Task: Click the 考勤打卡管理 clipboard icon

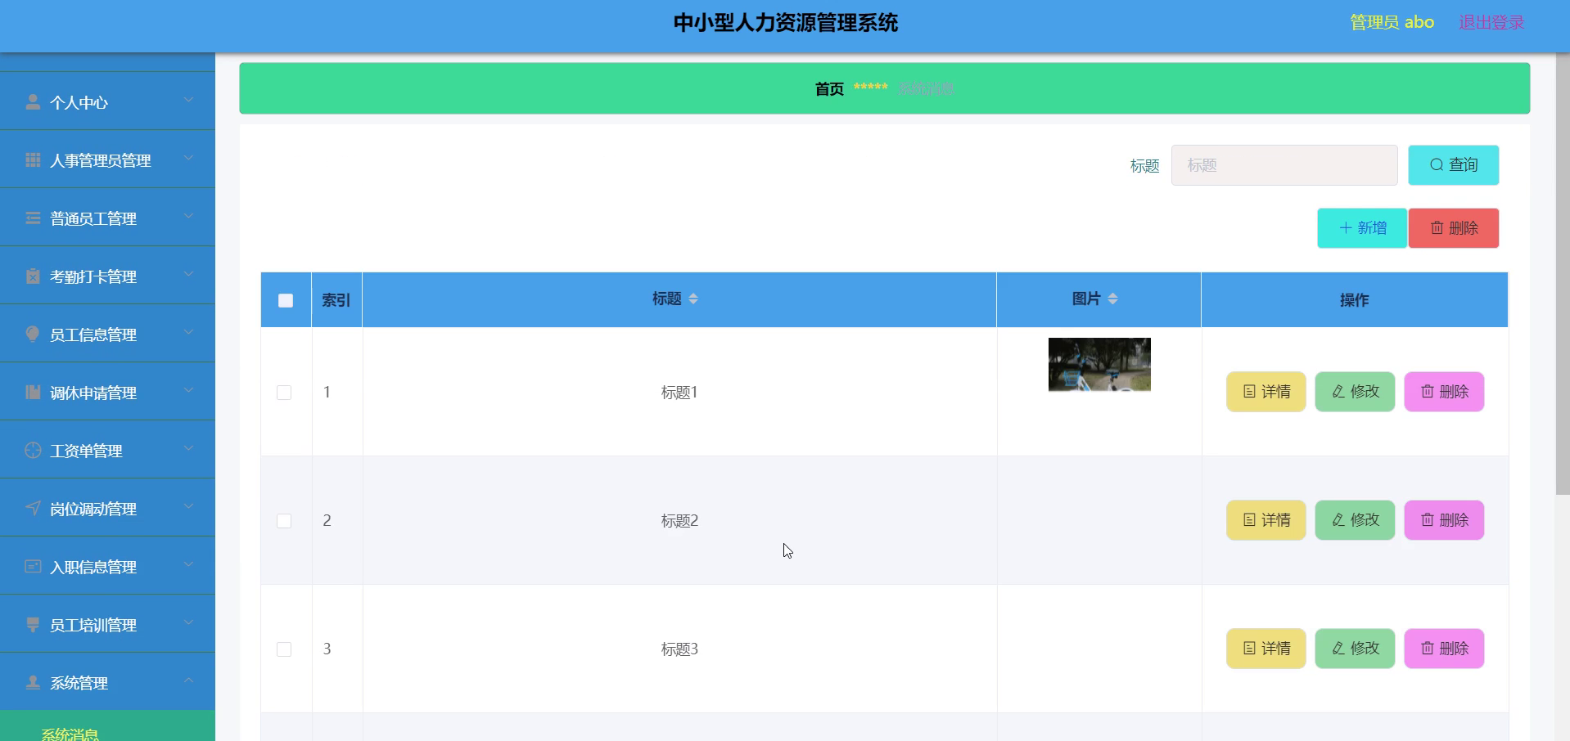Action: 33,276
